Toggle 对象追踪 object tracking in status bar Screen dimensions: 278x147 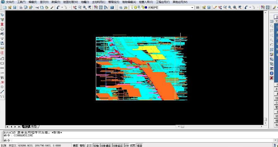click(118, 145)
